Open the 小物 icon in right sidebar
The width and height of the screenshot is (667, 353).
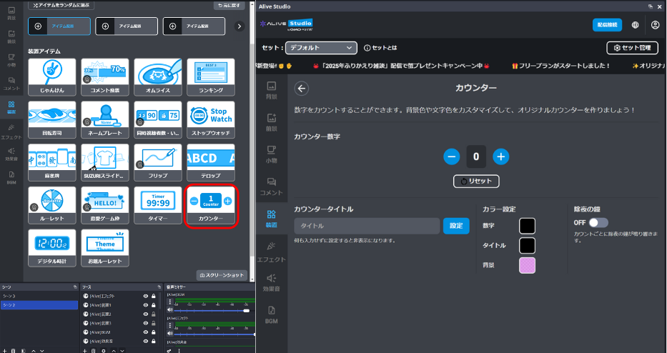coord(272,153)
